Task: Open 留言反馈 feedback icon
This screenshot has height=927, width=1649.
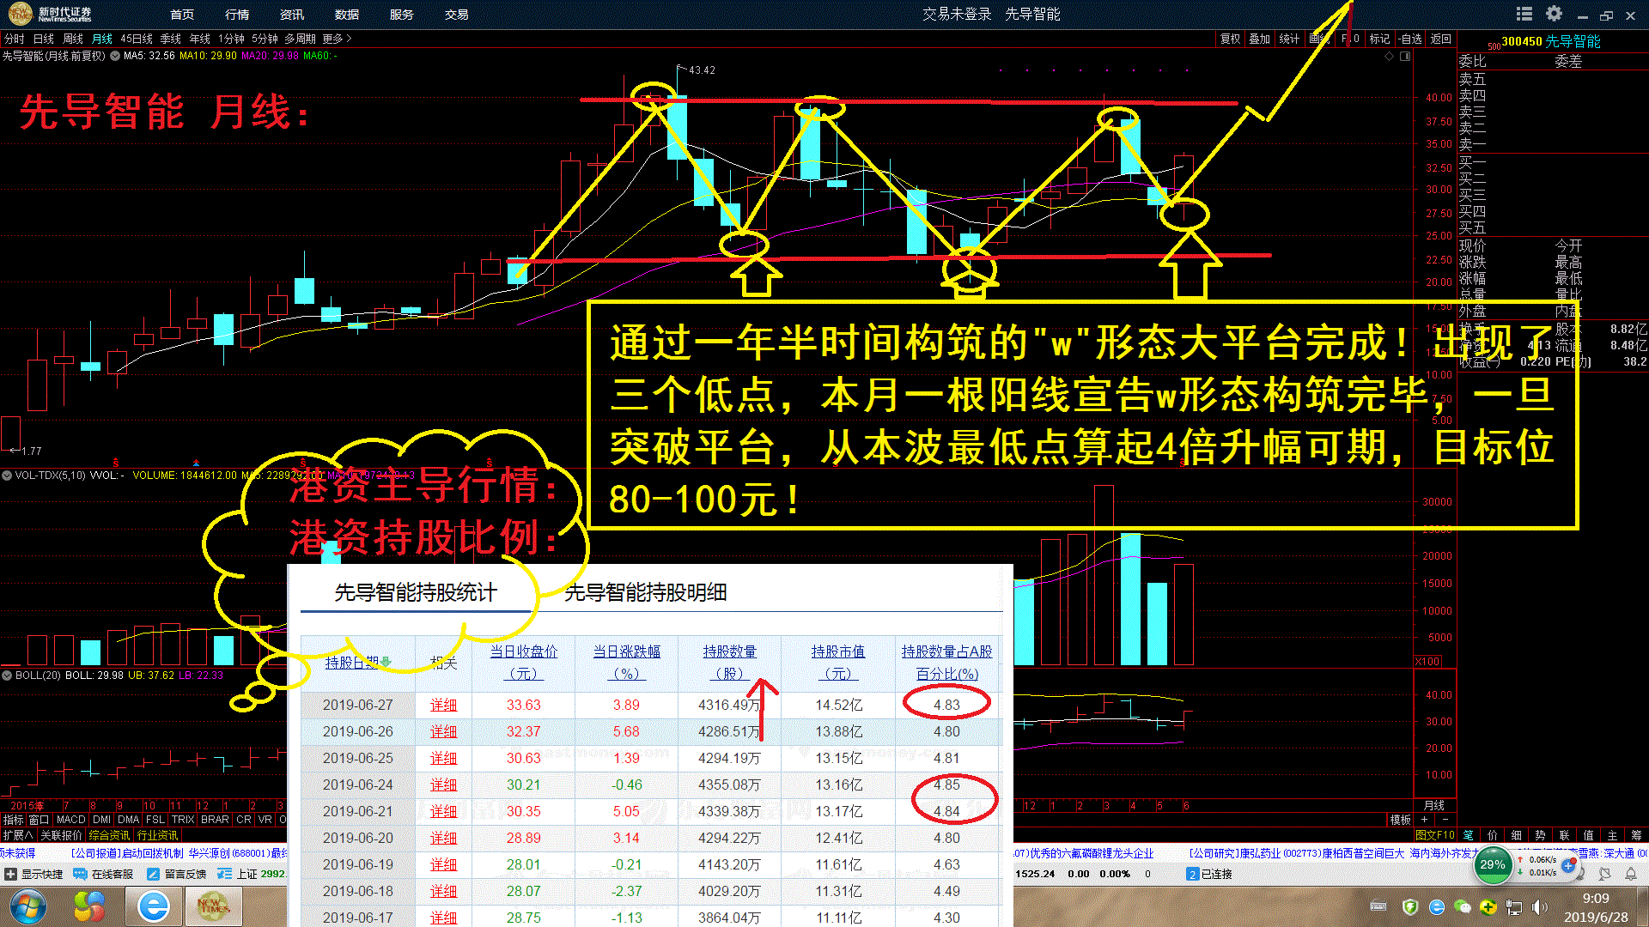Action: click(x=154, y=874)
